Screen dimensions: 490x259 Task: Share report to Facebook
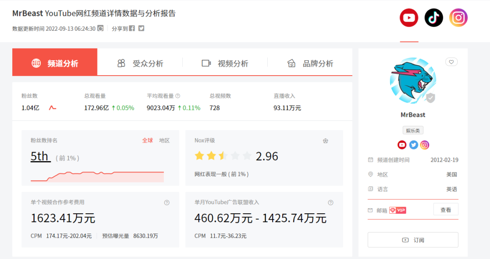[x=132, y=29]
